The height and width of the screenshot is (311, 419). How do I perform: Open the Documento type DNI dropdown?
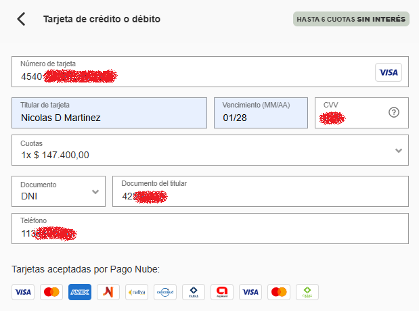coord(59,191)
